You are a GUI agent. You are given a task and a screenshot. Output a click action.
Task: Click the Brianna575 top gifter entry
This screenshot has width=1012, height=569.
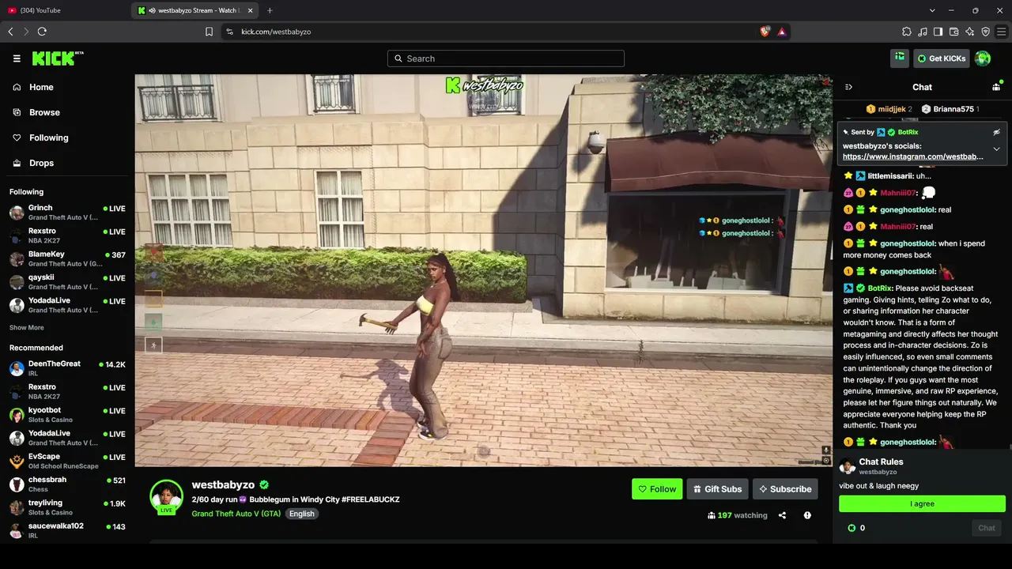click(950, 109)
